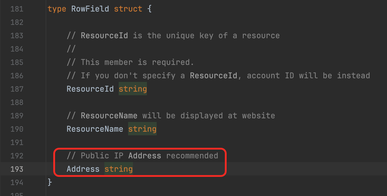Viewport: 387px width, 196px height.
Task: Click the "will be displayed at website" comment
Action: [x=209, y=116]
